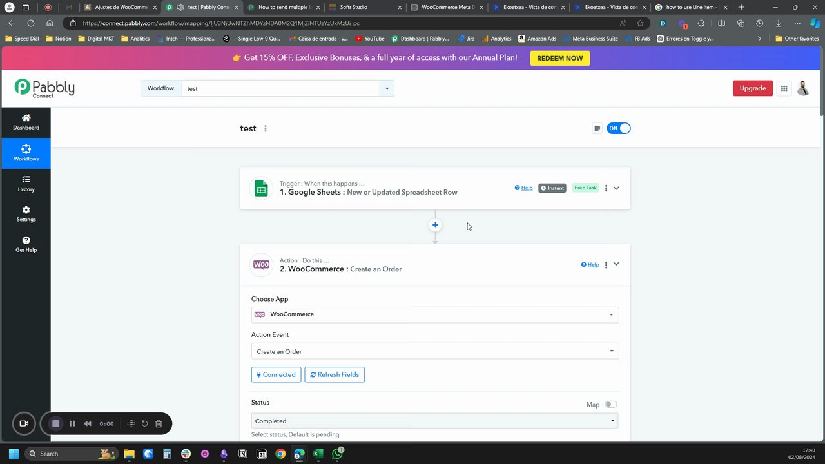This screenshot has width=825, height=464.
Task: Switch to WooCommerce Meta Data tab
Action: 446,7
